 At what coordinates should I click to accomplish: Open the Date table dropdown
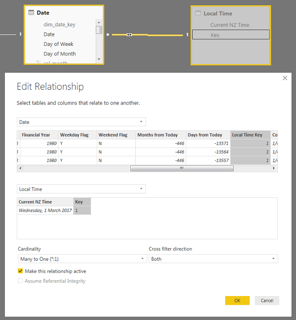pyautogui.click(x=81, y=122)
